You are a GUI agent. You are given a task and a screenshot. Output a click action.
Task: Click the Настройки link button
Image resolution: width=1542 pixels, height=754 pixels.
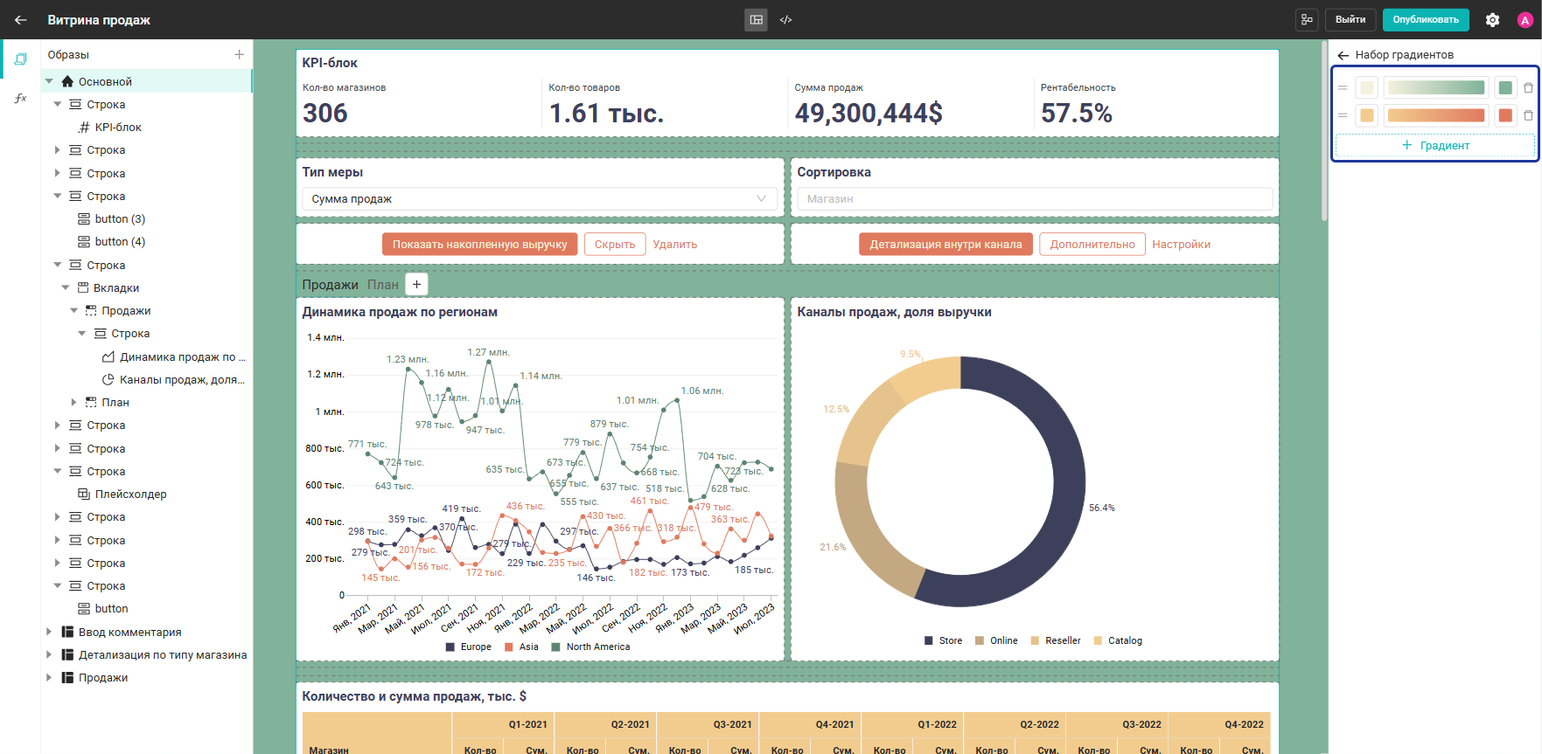(x=1181, y=245)
